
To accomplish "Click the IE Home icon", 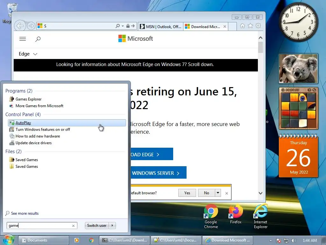I will tap(242, 26).
